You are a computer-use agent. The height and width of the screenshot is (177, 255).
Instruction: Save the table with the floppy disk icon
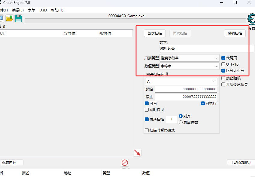[19, 19]
